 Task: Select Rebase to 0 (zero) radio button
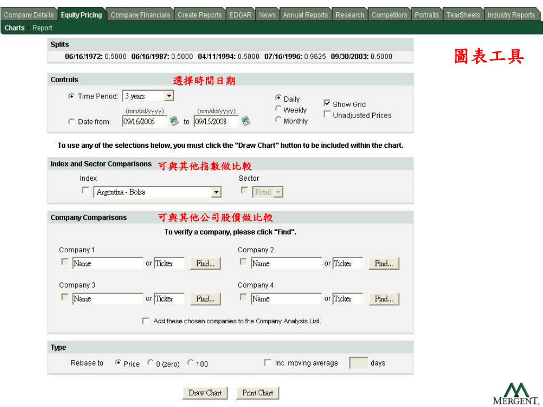pyautogui.click(x=150, y=362)
